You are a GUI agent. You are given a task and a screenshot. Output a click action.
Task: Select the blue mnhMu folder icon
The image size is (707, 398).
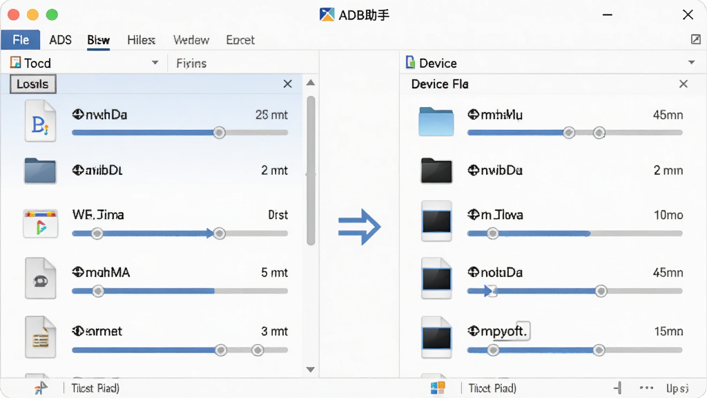436,122
